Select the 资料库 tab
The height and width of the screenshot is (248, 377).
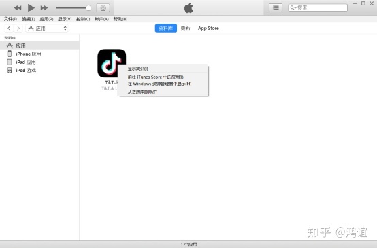(165, 28)
